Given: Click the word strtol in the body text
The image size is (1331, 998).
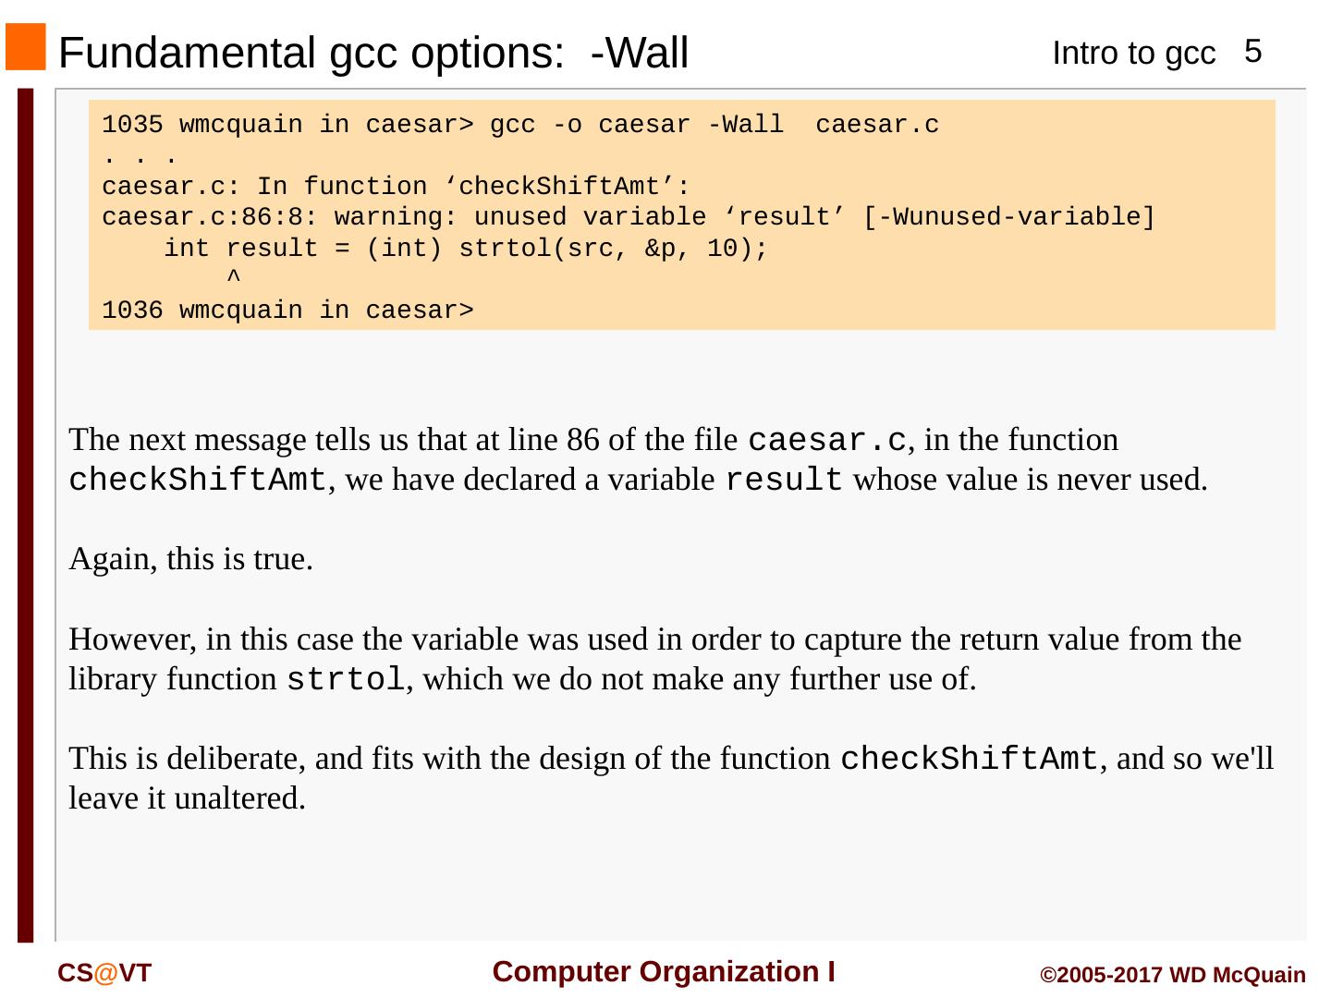Looking at the screenshot, I should click(x=345, y=680).
